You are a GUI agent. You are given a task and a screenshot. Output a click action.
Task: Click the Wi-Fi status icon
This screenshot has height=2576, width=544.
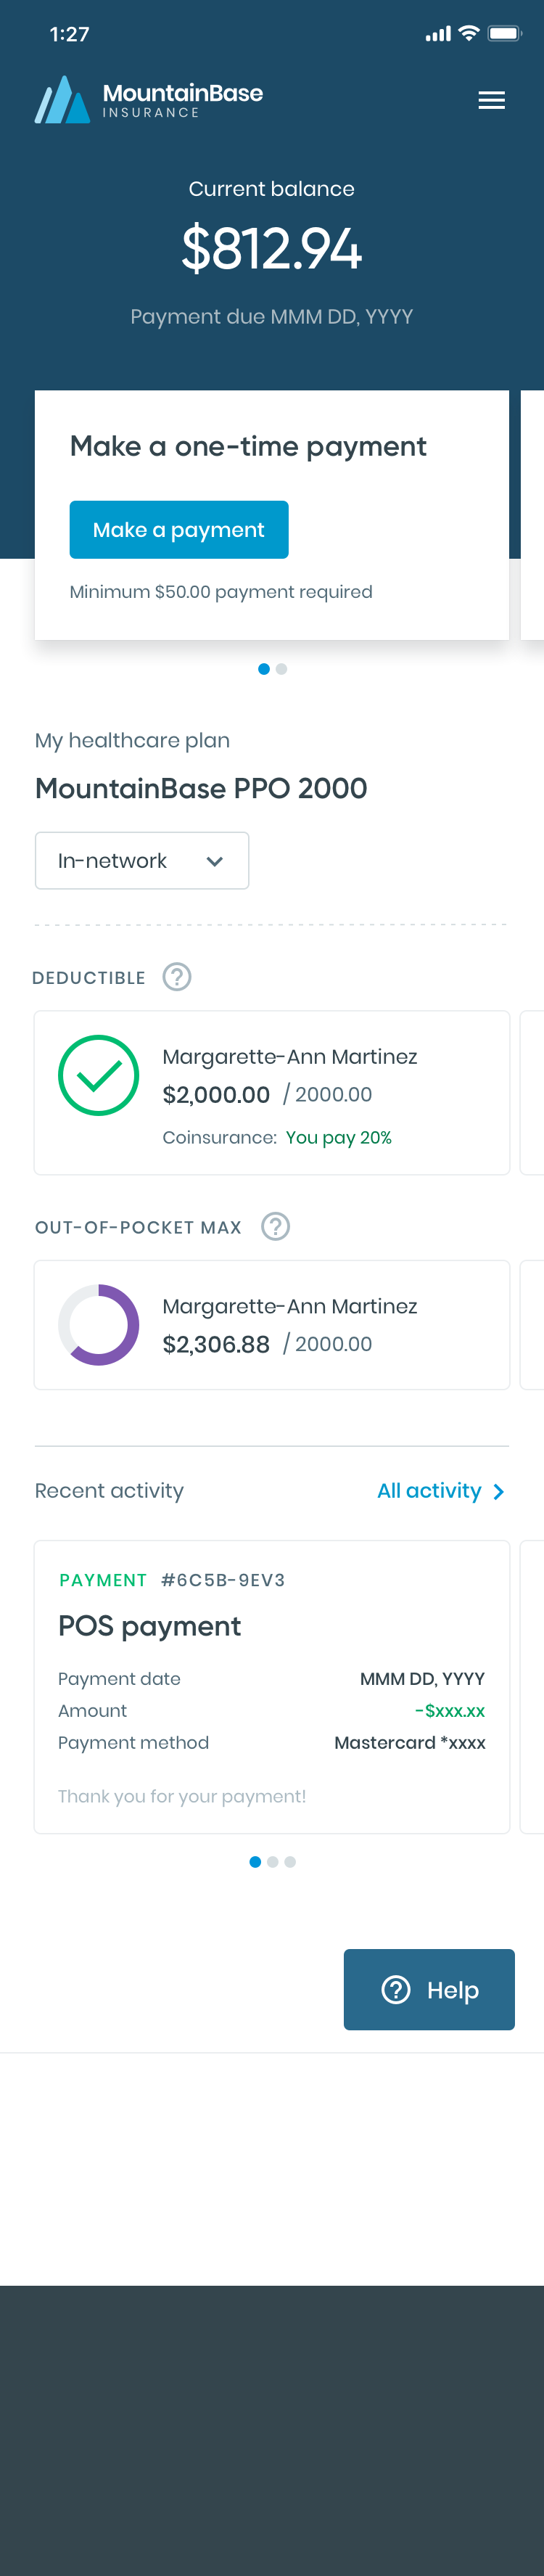click(x=468, y=34)
